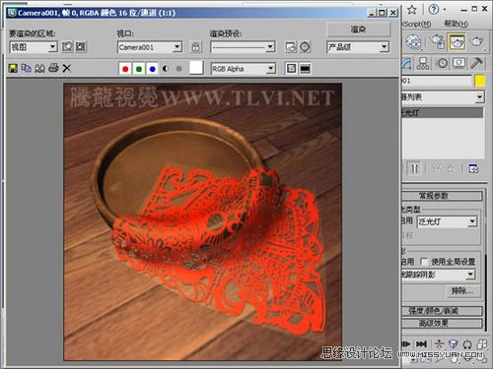
Task: Click the pin stack icon
Action: [x=414, y=168]
